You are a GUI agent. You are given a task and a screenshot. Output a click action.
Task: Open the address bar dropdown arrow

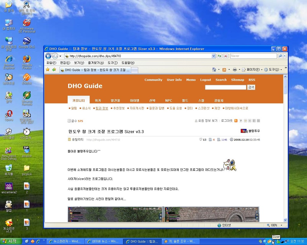click(x=213, y=56)
